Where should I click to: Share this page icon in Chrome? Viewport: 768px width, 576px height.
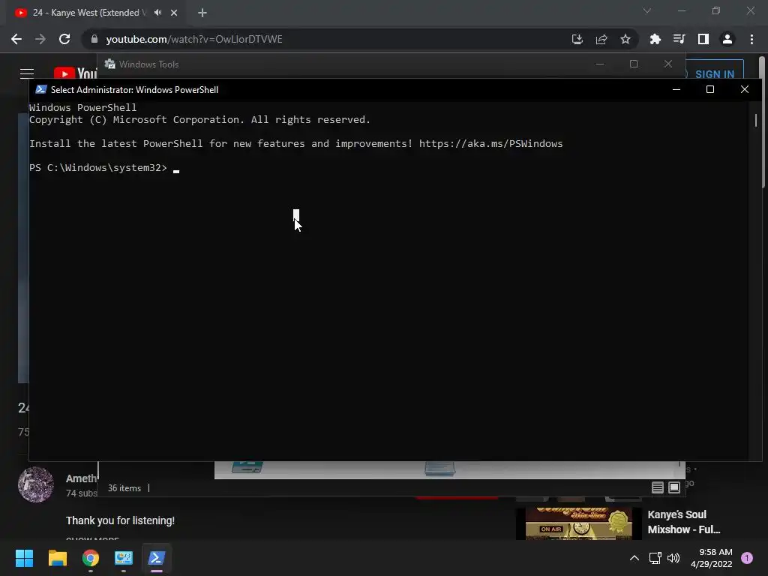pos(601,39)
